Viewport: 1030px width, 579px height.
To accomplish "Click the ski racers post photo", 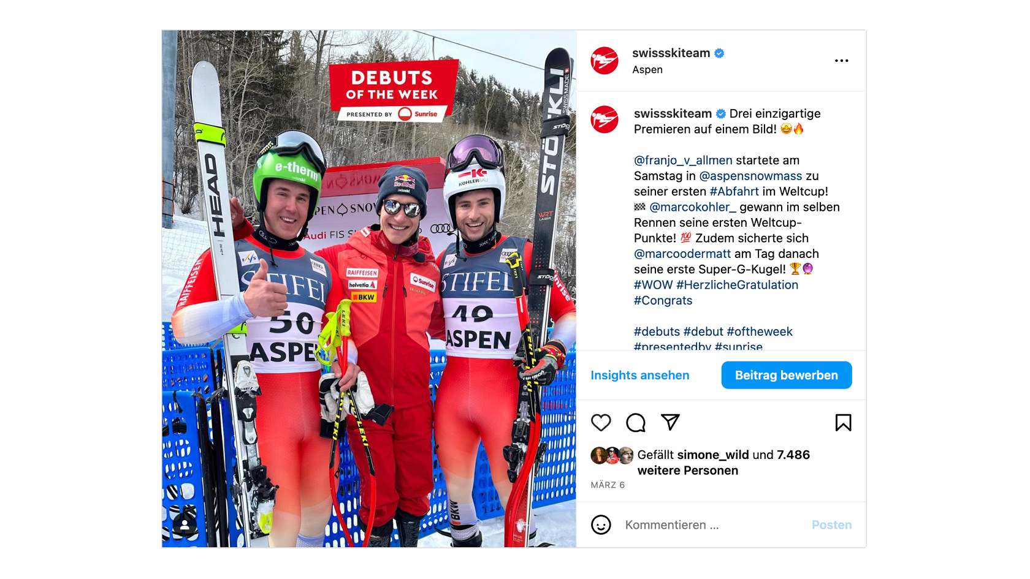I will pyautogui.click(x=369, y=289).
